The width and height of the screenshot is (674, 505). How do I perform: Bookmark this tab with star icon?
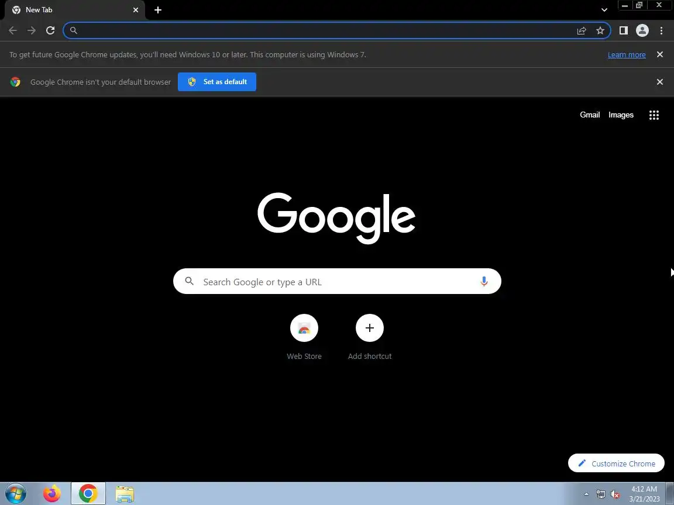pyautogui.click(x=600, y=30)
